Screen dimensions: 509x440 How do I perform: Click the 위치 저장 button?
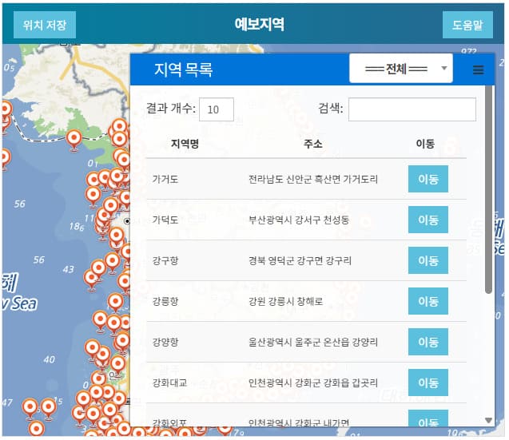45,25
